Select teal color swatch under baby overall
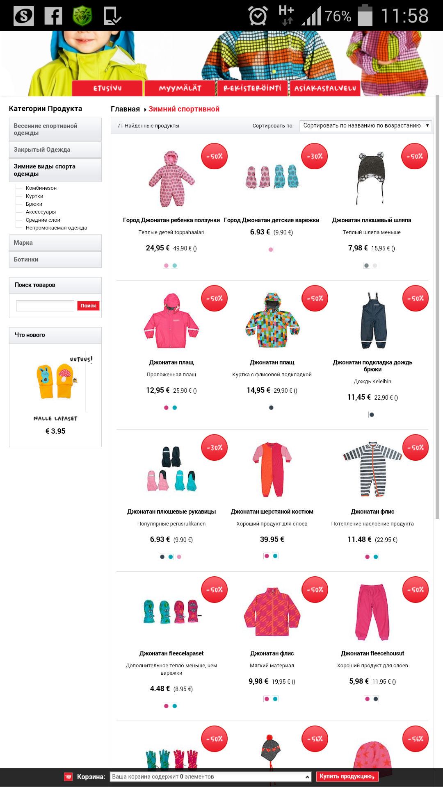Image resolution: width=443 pixels, height=787 pixels. [x=175, y=266]
